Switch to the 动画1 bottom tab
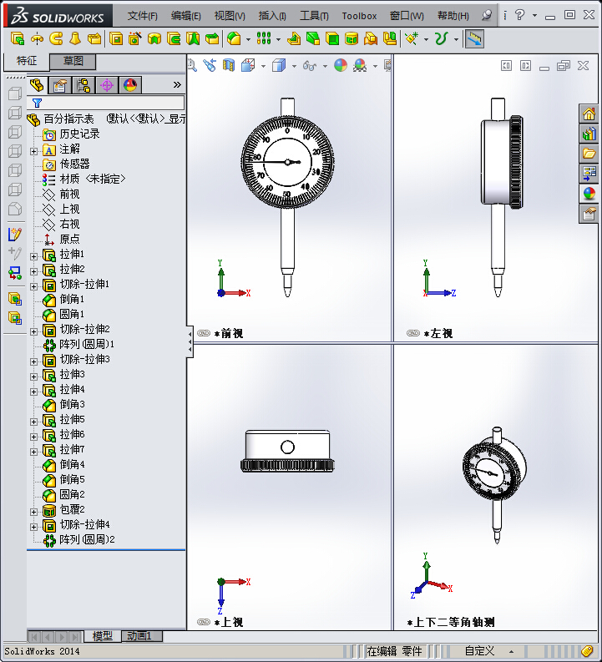Viewport: 602px width, 662px height. point(142,636)
